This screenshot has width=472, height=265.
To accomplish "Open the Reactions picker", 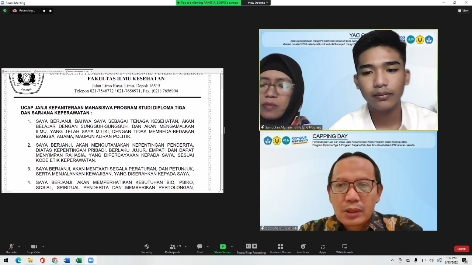I will click(303, 249).
